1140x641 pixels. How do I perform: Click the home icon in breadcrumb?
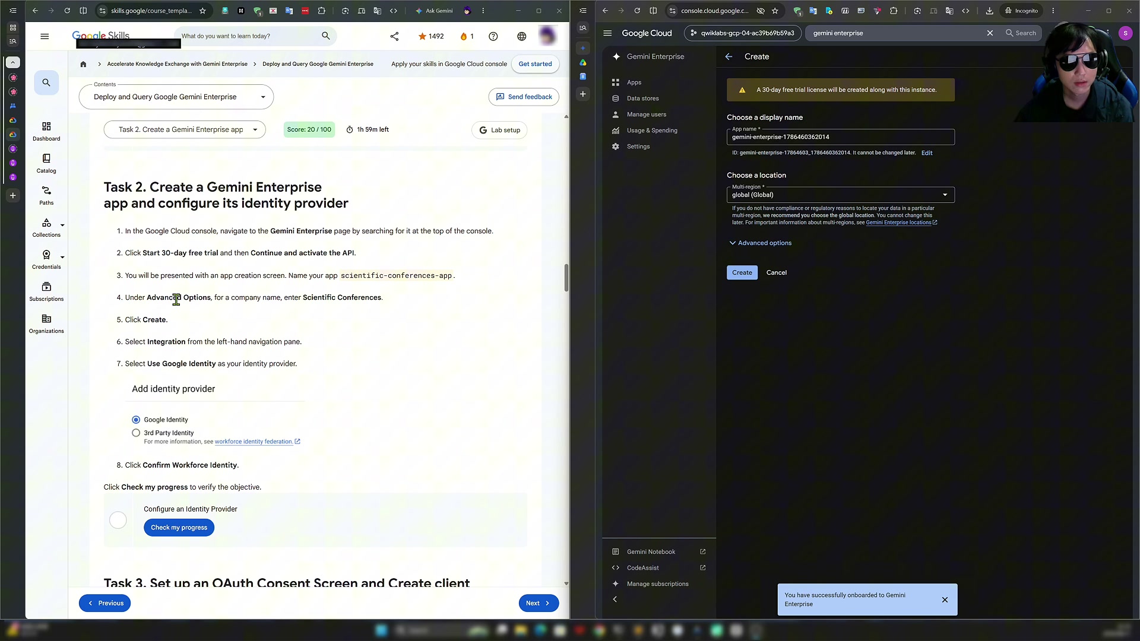coord(83,64)
